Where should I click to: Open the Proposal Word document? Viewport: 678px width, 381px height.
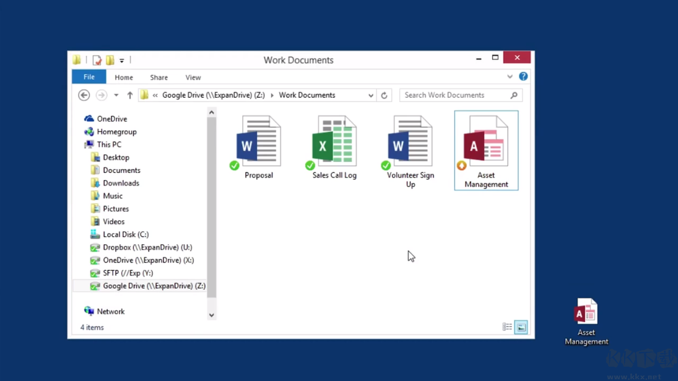[259, 147]
